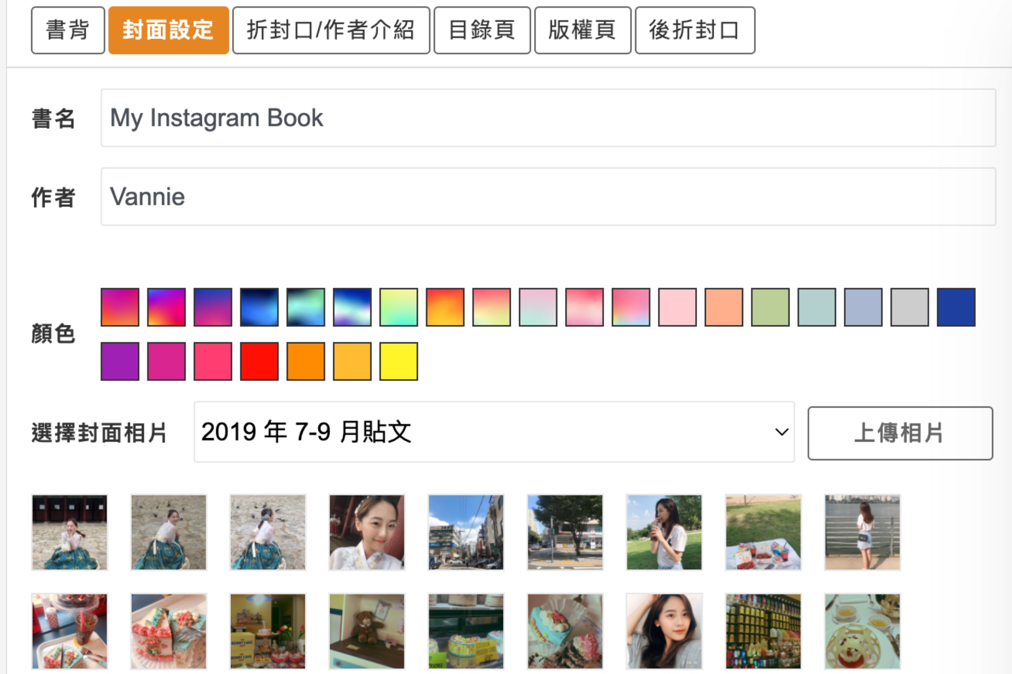Go to the 目錄頁 tab

click(x=482, y=30)
